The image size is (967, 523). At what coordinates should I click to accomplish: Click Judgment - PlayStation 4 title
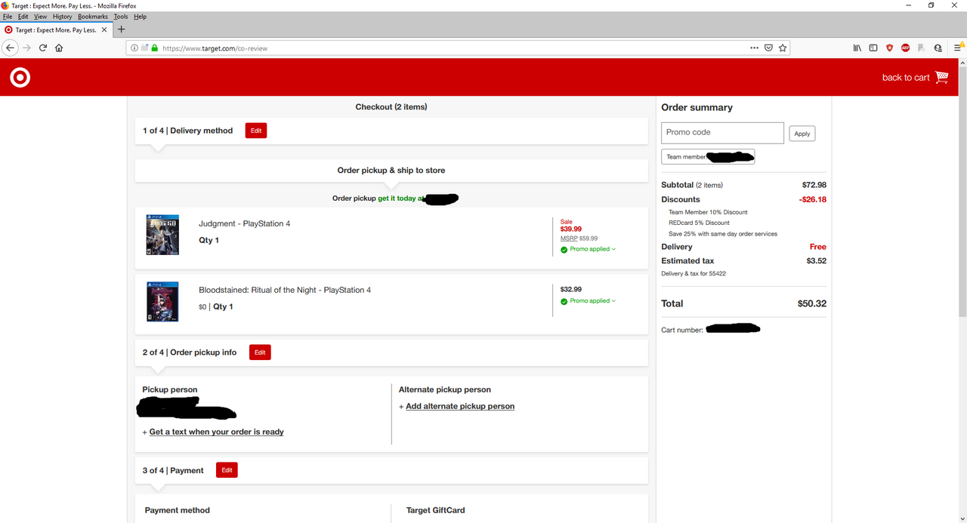point(244,223)
